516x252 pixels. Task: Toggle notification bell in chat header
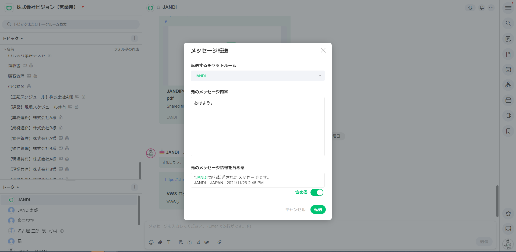(482, 8)
